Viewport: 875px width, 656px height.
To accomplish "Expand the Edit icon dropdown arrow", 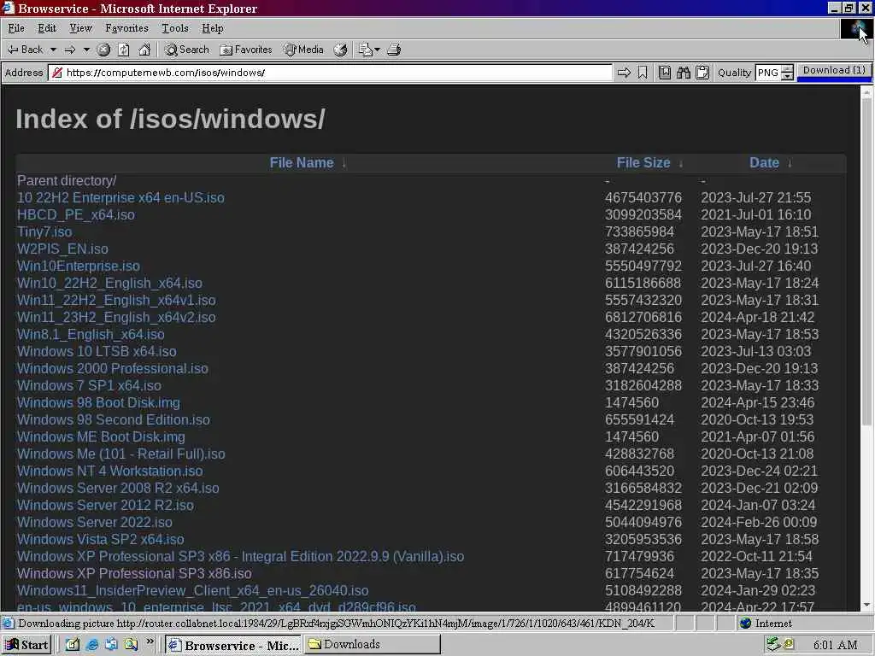I will [x=377, y=50].
